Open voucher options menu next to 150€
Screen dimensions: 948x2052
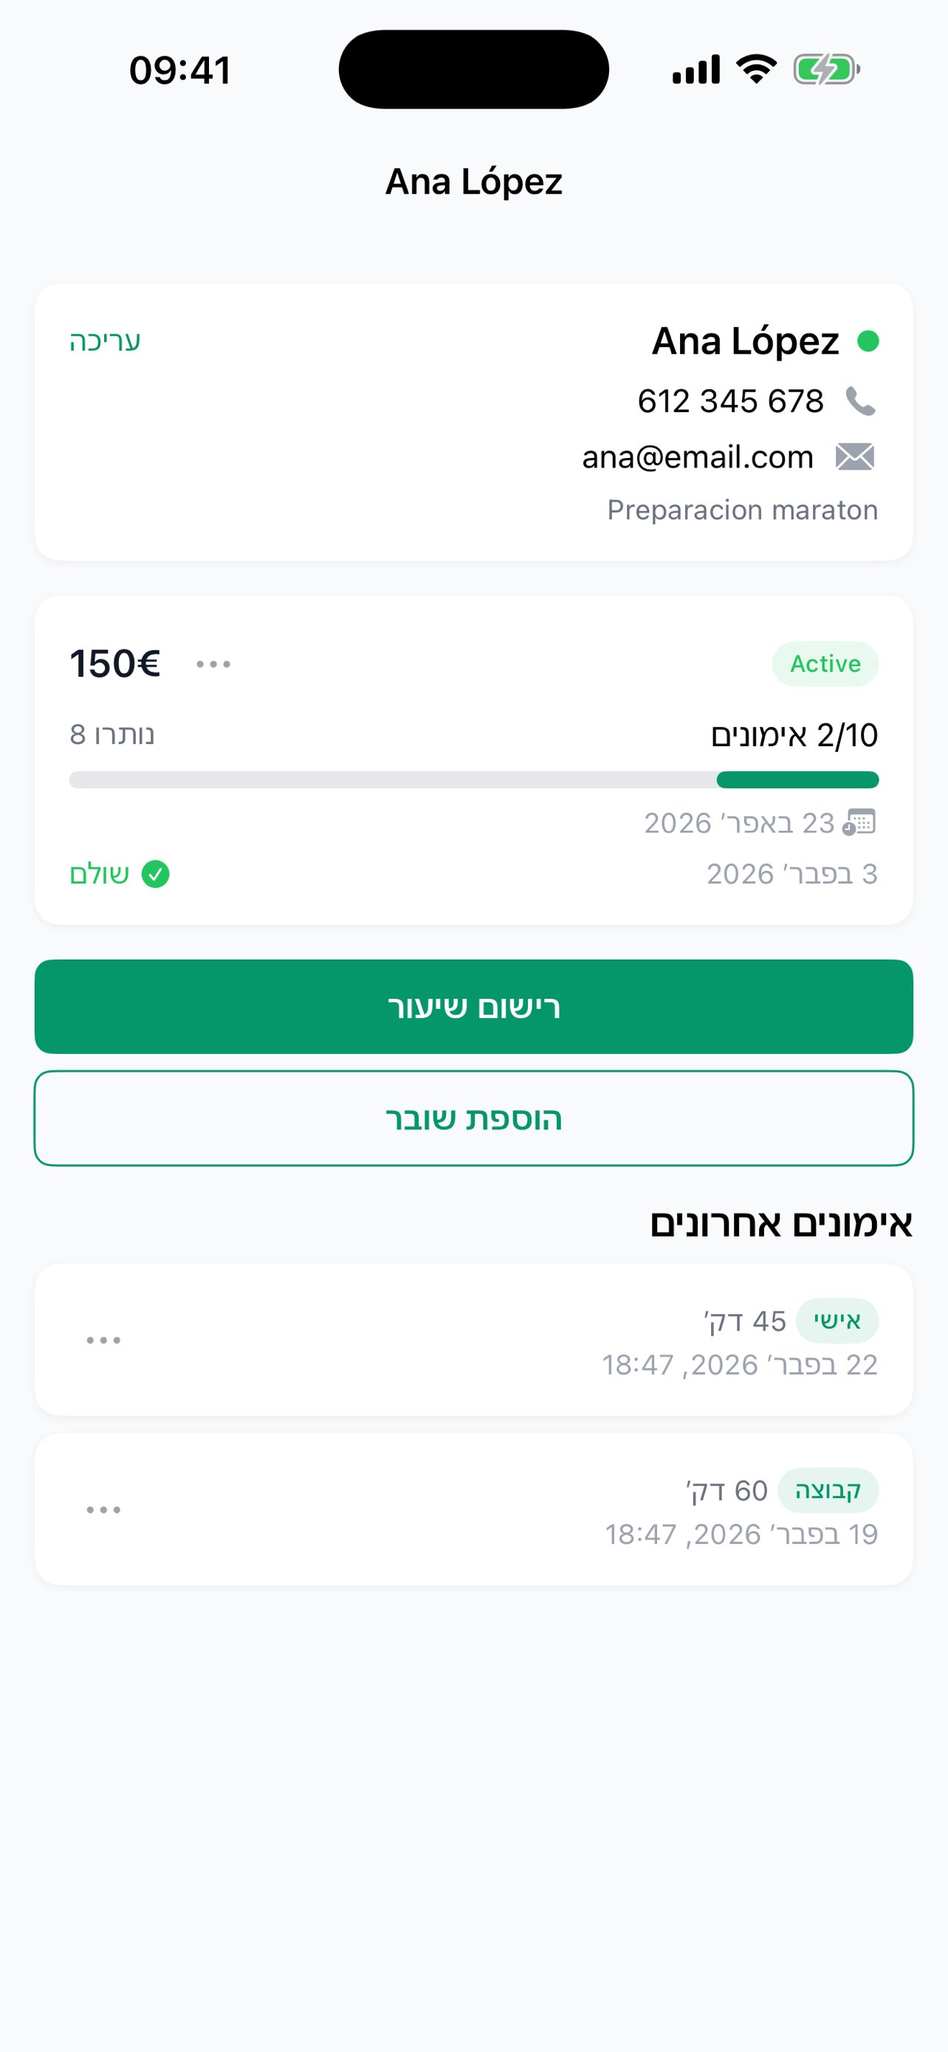[213, 664]
